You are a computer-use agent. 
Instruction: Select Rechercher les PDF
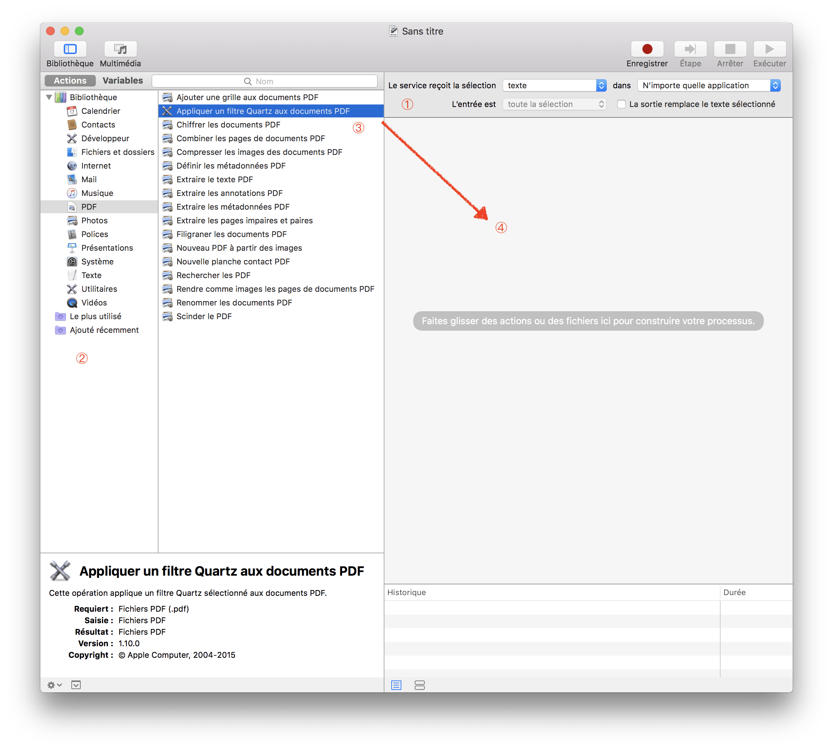click(x=271, y=275)
